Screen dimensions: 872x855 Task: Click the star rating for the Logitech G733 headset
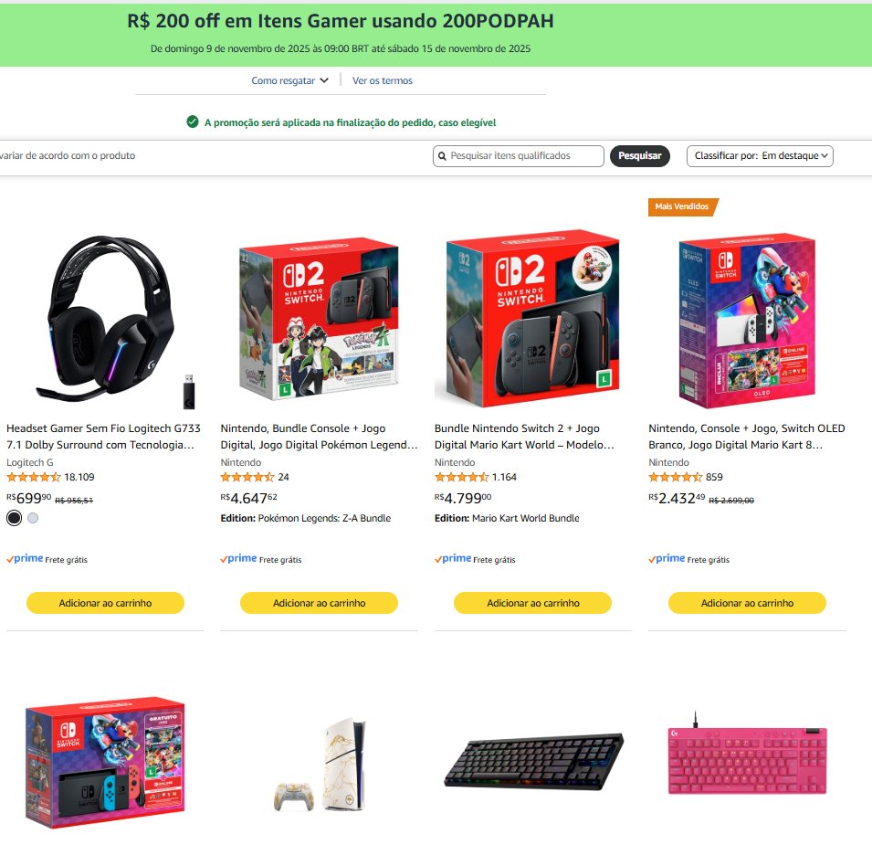pos(35,477)
